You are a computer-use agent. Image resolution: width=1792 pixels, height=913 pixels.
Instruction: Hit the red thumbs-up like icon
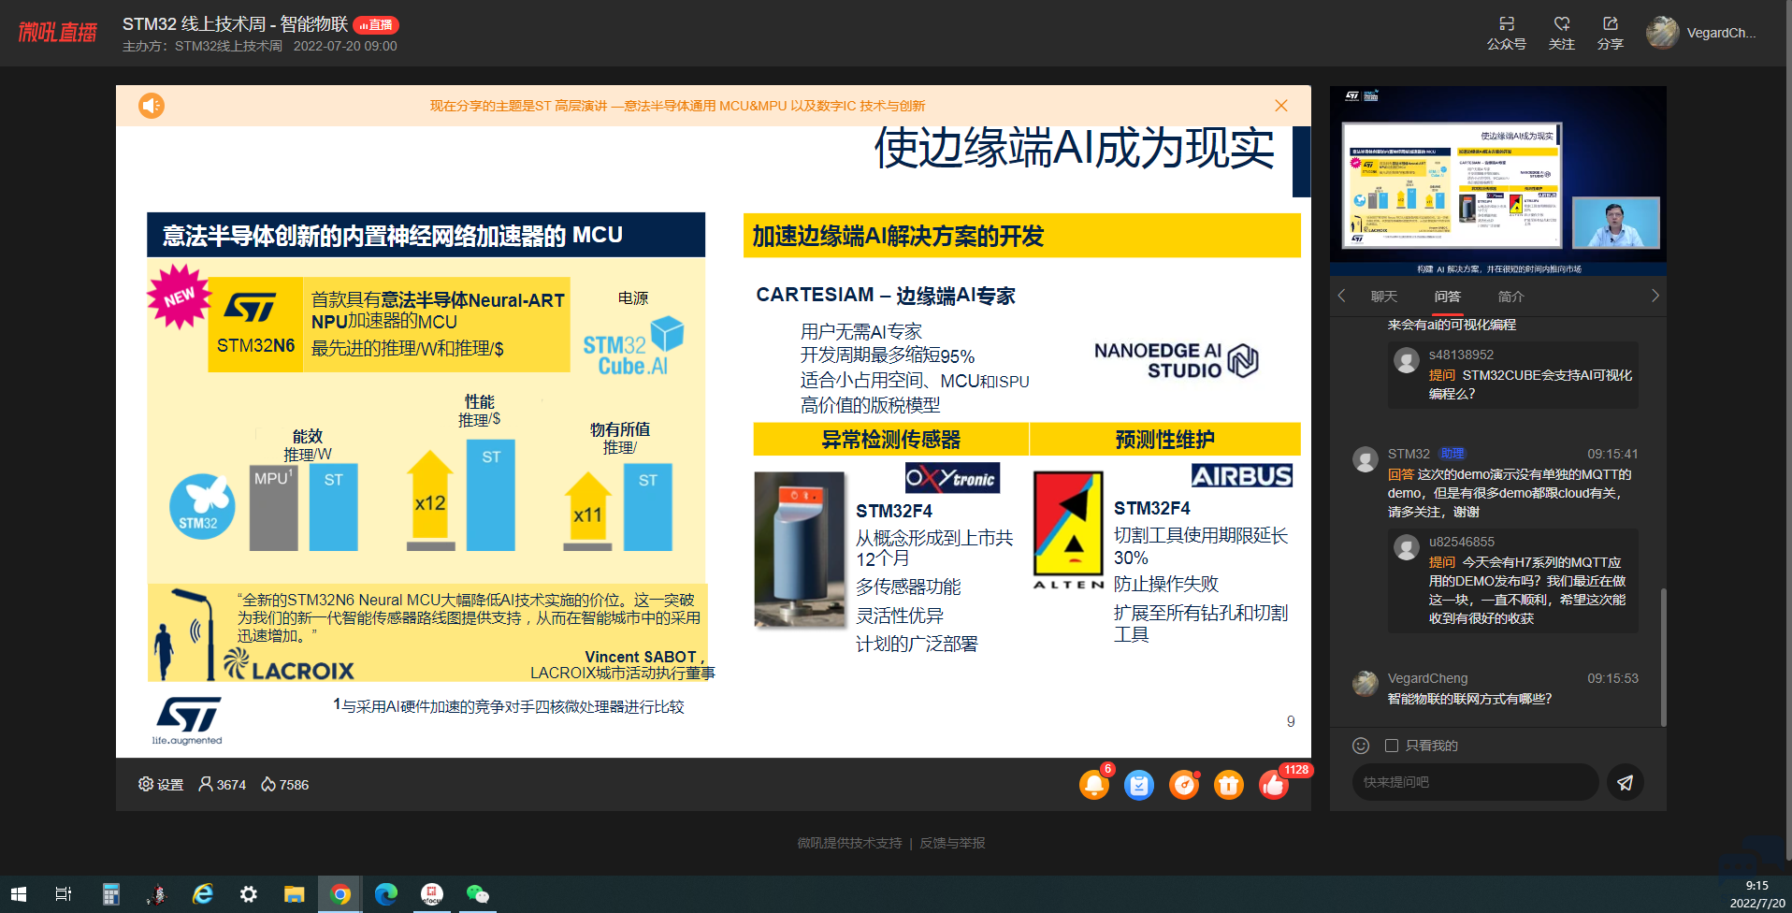point(1273,785)
